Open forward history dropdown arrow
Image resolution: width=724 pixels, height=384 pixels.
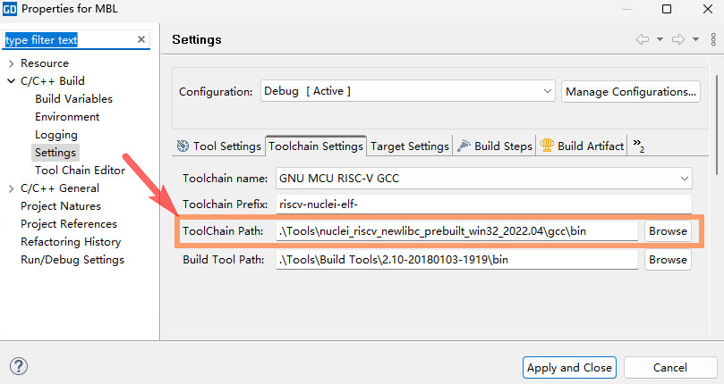click(x=694, y=40)
